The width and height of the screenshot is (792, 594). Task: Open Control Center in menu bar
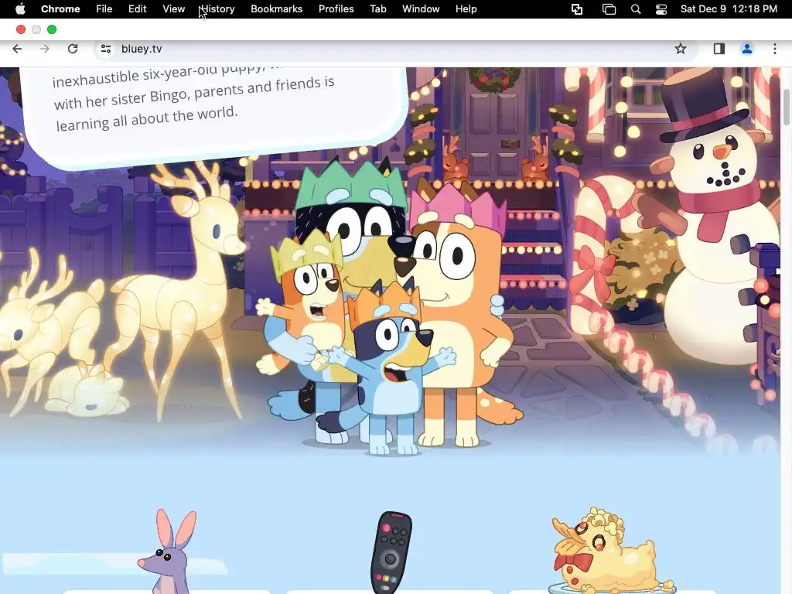coord(661,9)
